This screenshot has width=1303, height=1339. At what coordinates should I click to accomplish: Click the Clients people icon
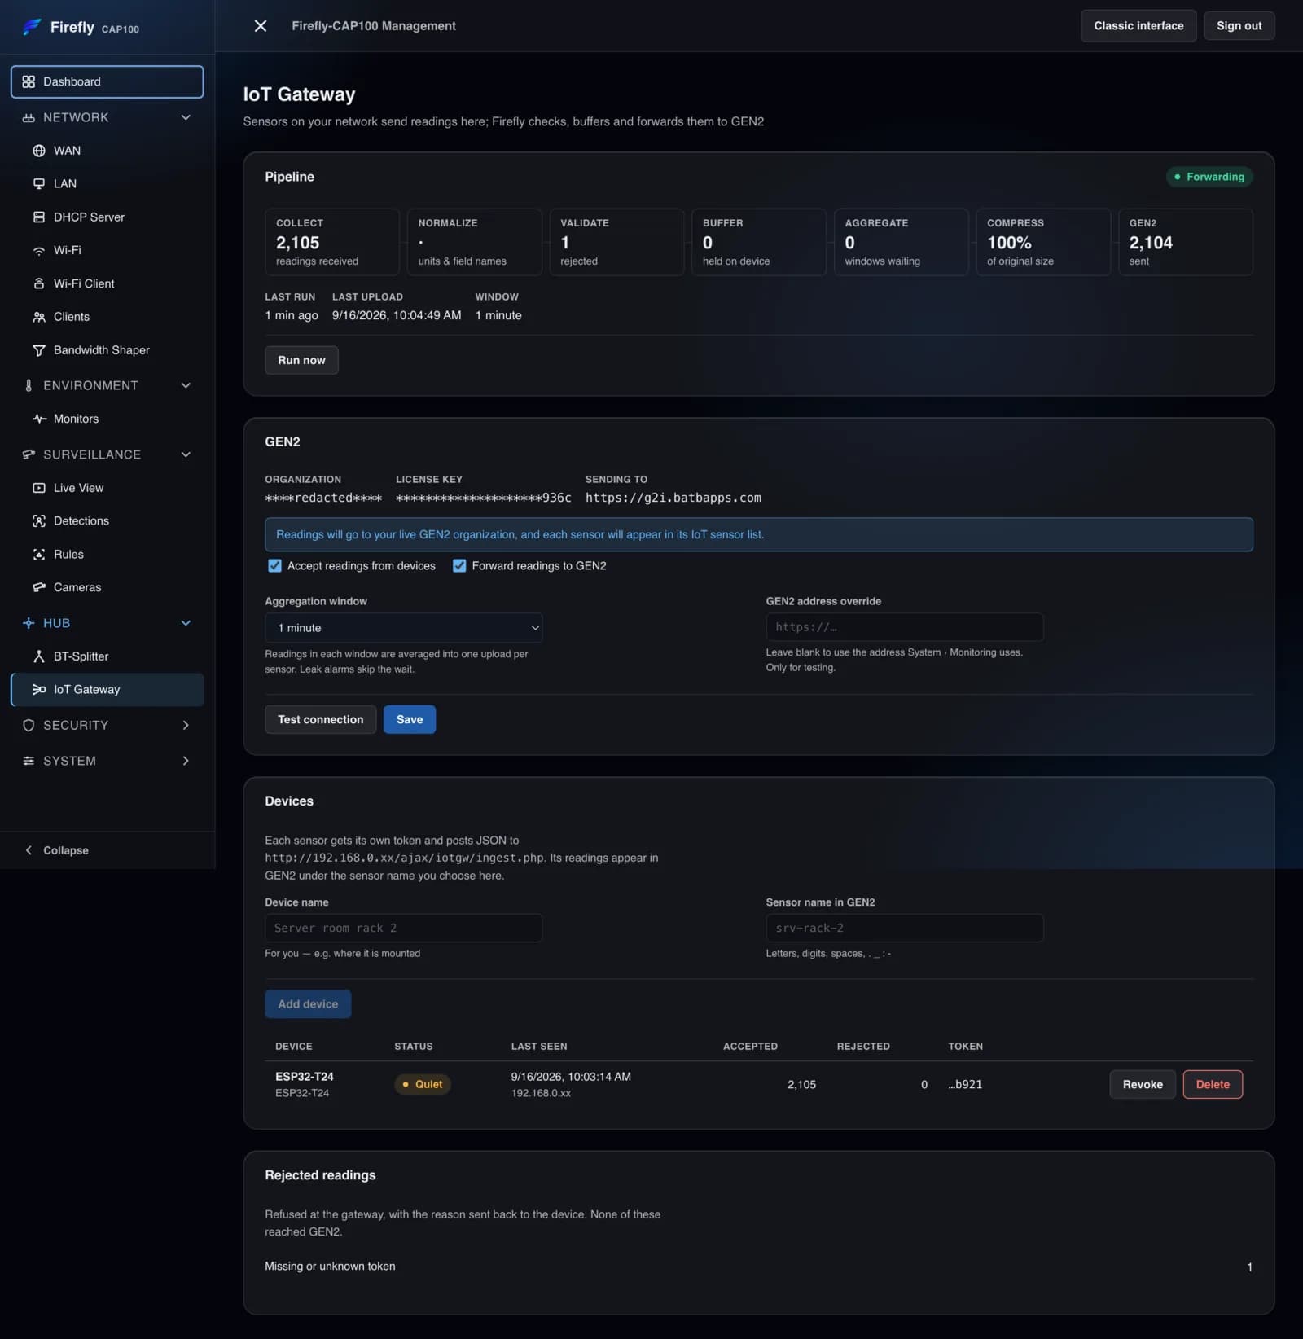click(39, 317)
